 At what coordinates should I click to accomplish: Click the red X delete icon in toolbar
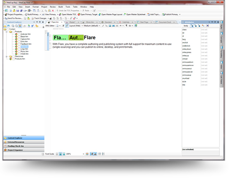tap(53, 11)
